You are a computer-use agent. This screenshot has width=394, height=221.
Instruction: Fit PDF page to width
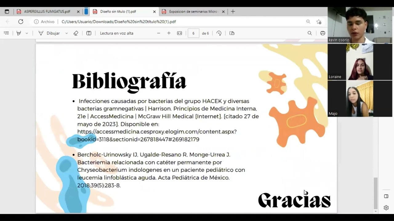pyautogui.click(x=179, y=33)
